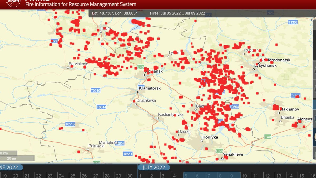This screenshot has width=316, height=178.
Task: Click the Lysychansk city marker dot
Action: coord(254,69)
